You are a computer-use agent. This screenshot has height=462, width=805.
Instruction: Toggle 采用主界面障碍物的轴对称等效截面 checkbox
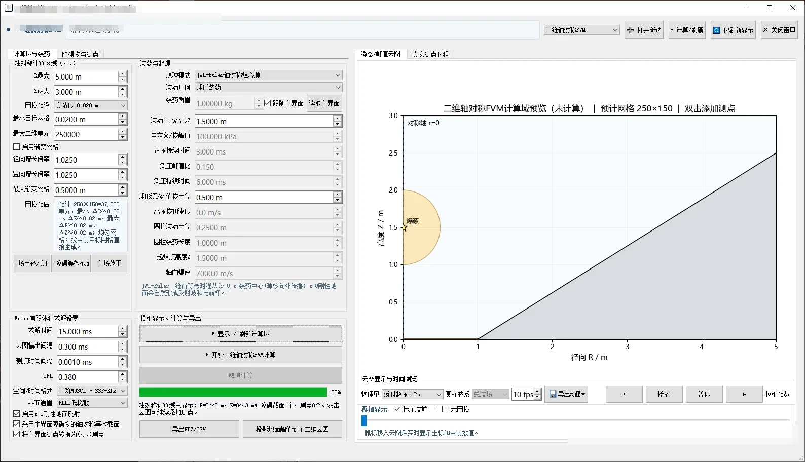coord(16,424)
